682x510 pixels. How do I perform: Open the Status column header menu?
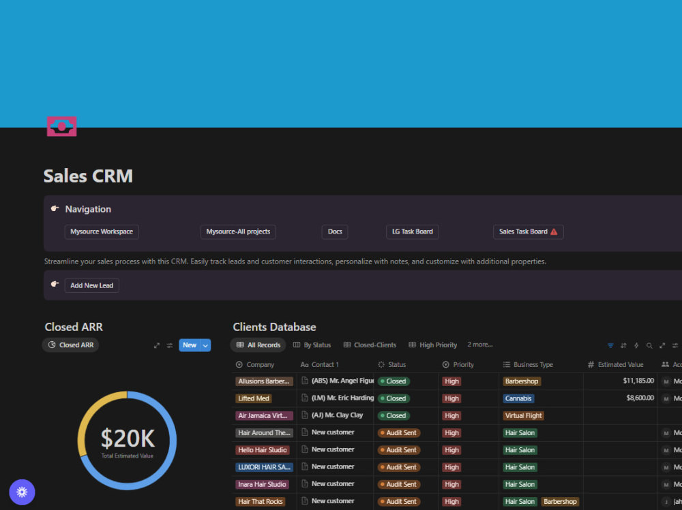coord(392,364)
